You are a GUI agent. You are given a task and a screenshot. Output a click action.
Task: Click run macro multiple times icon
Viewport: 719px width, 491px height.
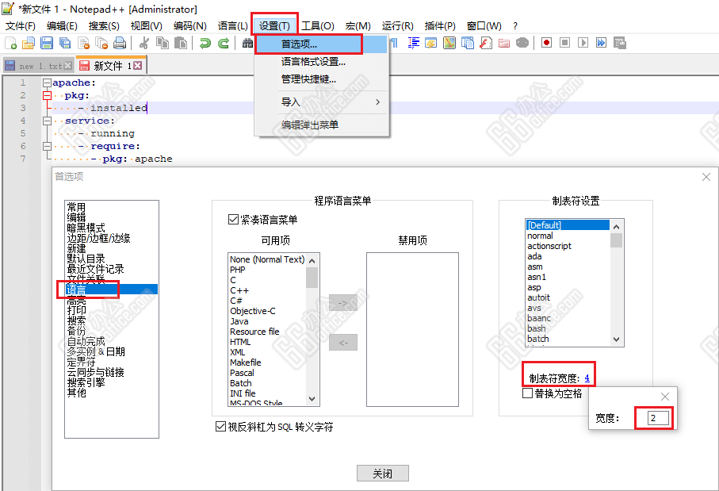click(601, 43)
